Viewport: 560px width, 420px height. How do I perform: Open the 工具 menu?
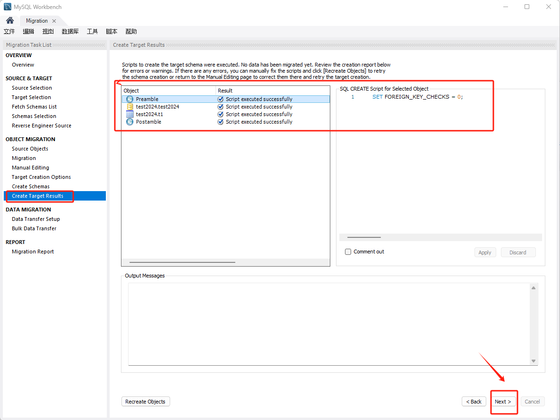pos(92,32)
